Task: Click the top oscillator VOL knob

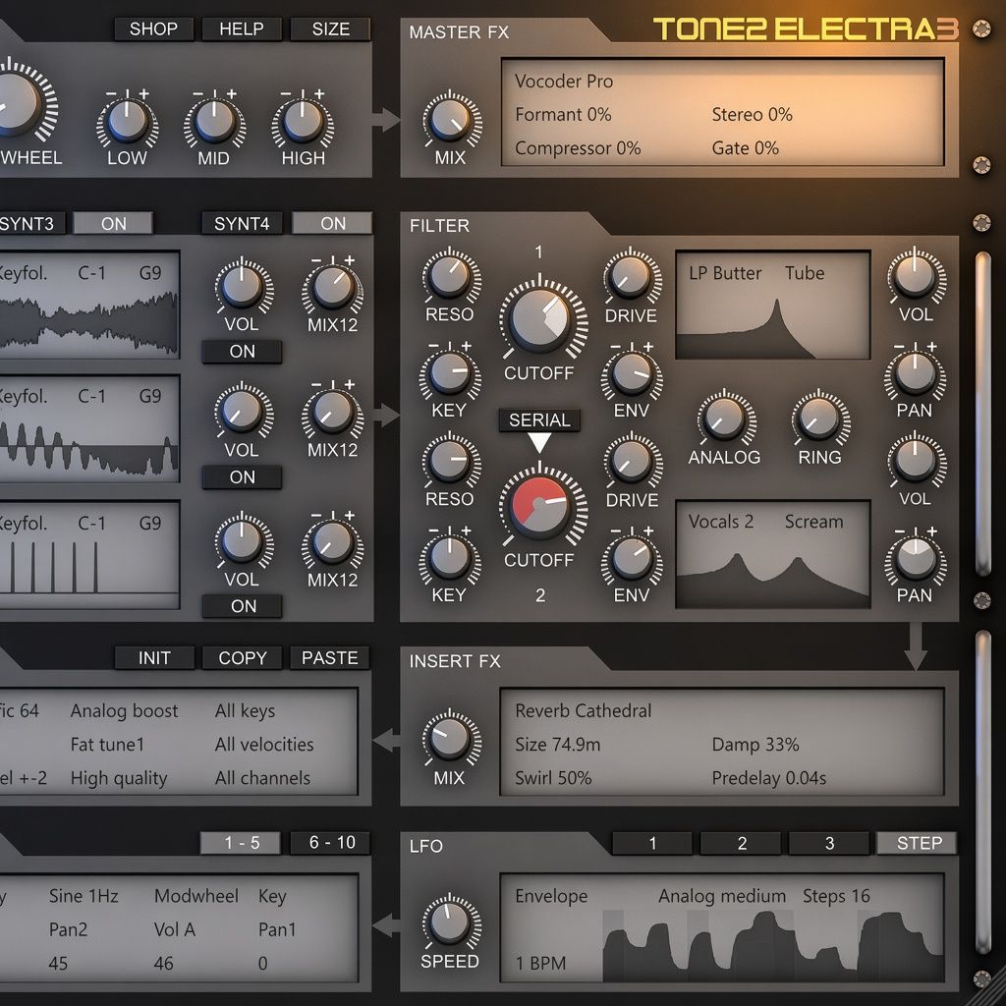Action: click(242, 287)
